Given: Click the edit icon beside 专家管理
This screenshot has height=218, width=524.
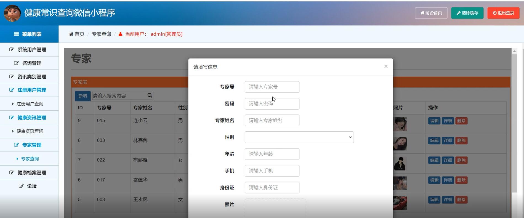Looking at the screenshot, I should (16, 145).
